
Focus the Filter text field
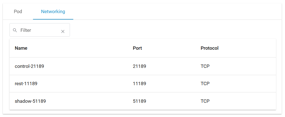pyautogui.click(x=39, y=30)
